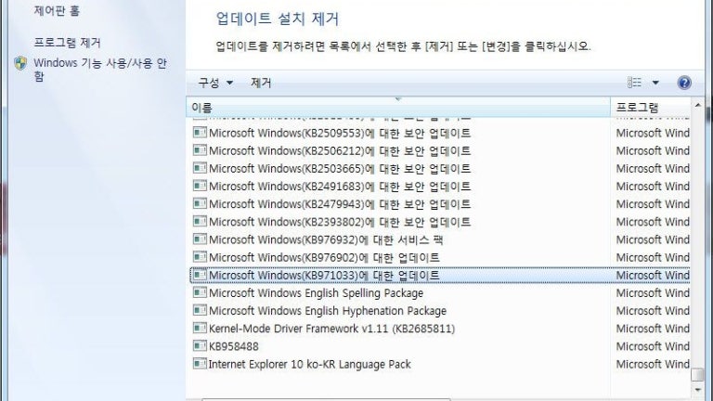Open the 구성 menu

[215, 83]
